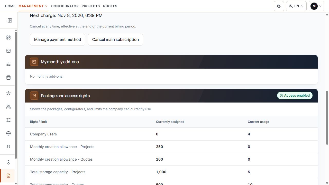Open the single user icon in sidebar
This screenshot has height=185, width=329.
point(8,147)
